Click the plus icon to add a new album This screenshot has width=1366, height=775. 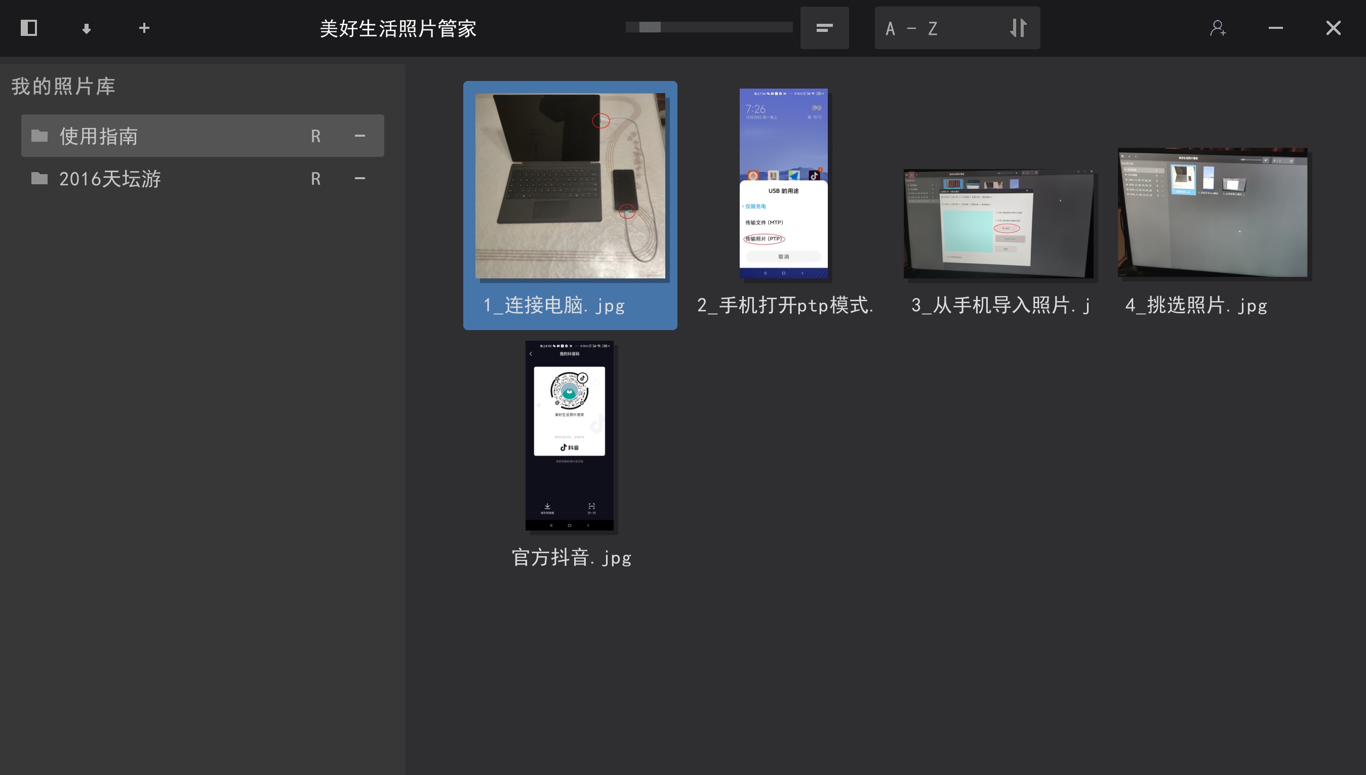(x=144, y=28)
